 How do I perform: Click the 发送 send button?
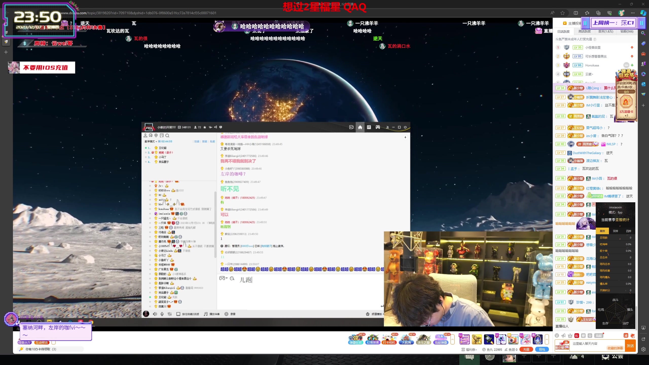coord(630,346)
